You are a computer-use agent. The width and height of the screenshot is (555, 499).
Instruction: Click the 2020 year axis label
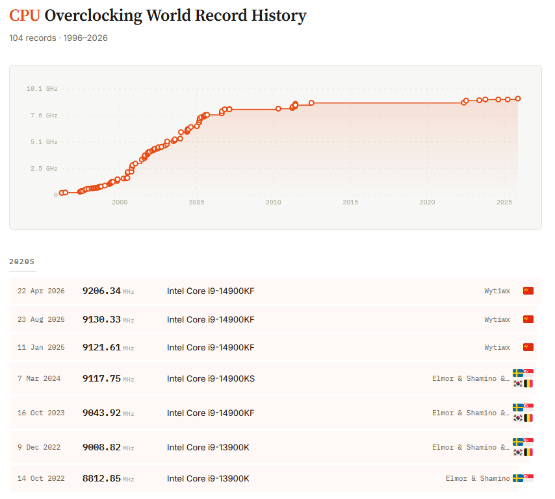(x=427, y=202)
